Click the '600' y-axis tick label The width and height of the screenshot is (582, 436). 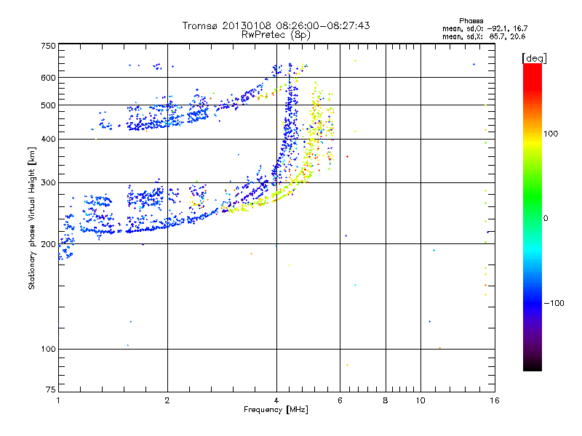(48, 78)
